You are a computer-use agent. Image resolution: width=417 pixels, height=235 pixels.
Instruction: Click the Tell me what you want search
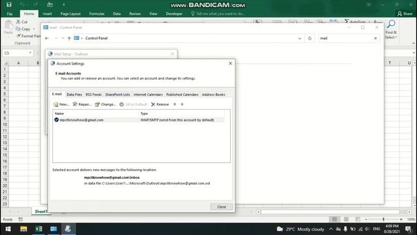pyautogui.click(x=218, y=14)
